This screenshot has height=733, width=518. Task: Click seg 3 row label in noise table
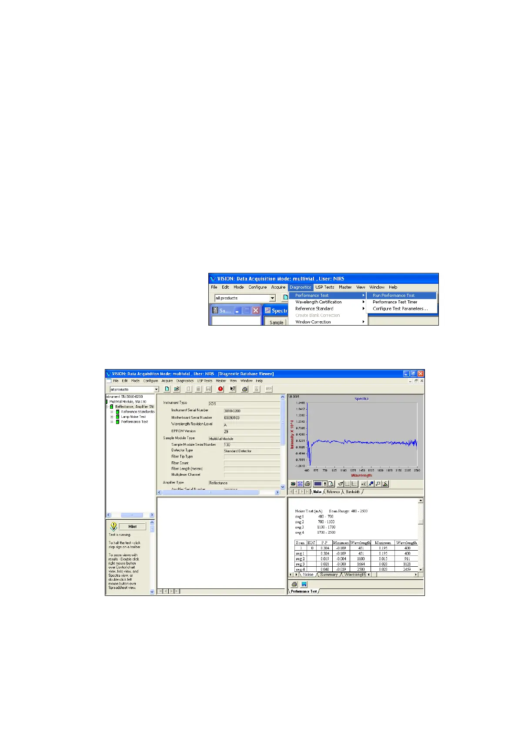[300, 564]
